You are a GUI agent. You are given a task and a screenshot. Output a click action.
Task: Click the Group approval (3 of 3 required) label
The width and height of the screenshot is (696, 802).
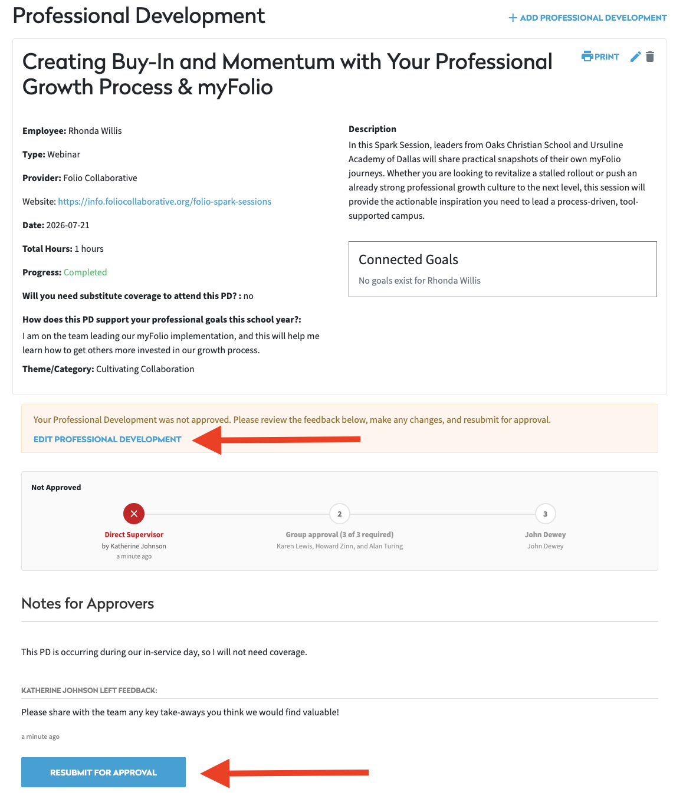click(340, 535)
